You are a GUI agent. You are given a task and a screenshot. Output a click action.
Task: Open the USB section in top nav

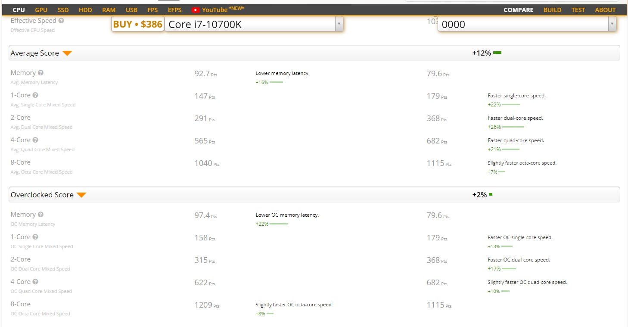(131, 10)
